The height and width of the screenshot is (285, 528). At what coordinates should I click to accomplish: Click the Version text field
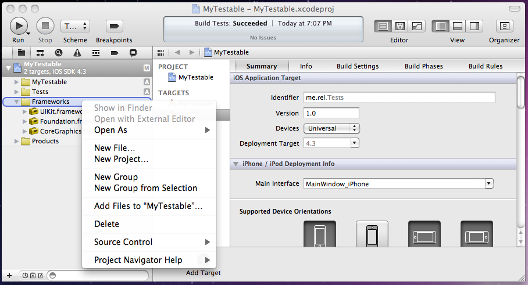(331, 113)
